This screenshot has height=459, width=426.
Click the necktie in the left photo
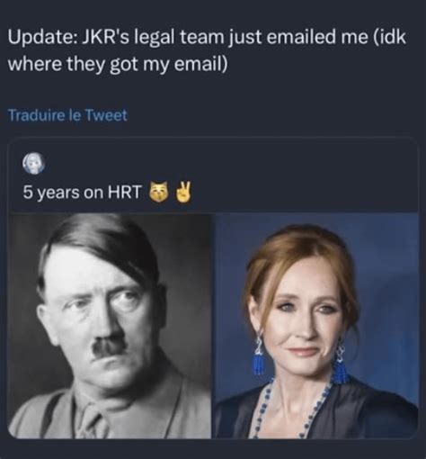click(x=93, y=421)
